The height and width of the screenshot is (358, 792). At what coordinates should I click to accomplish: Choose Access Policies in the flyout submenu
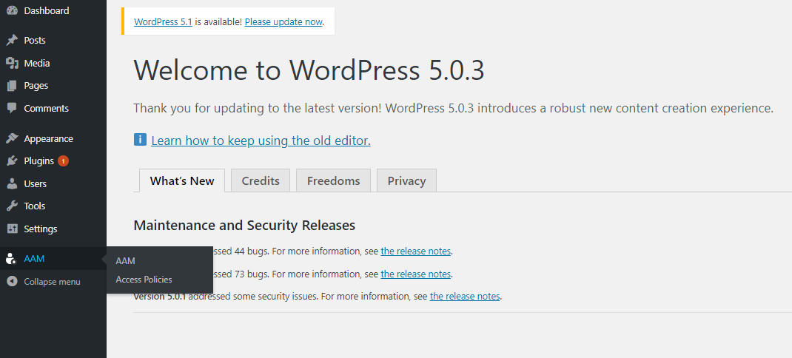tap(144, 280)
